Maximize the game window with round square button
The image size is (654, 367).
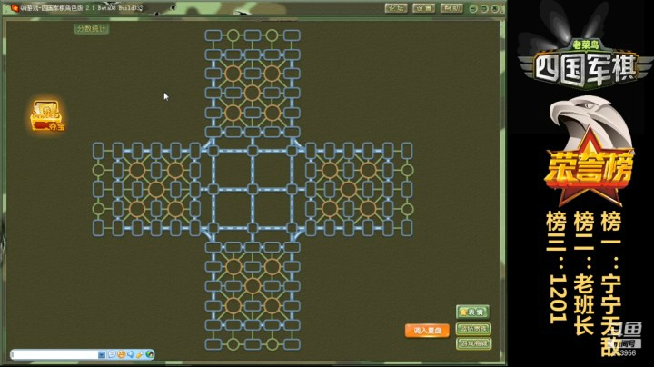[484, 8]
